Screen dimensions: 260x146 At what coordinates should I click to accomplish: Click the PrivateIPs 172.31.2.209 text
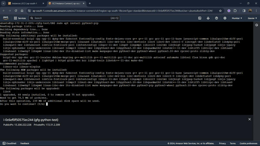tap(47, 125)
